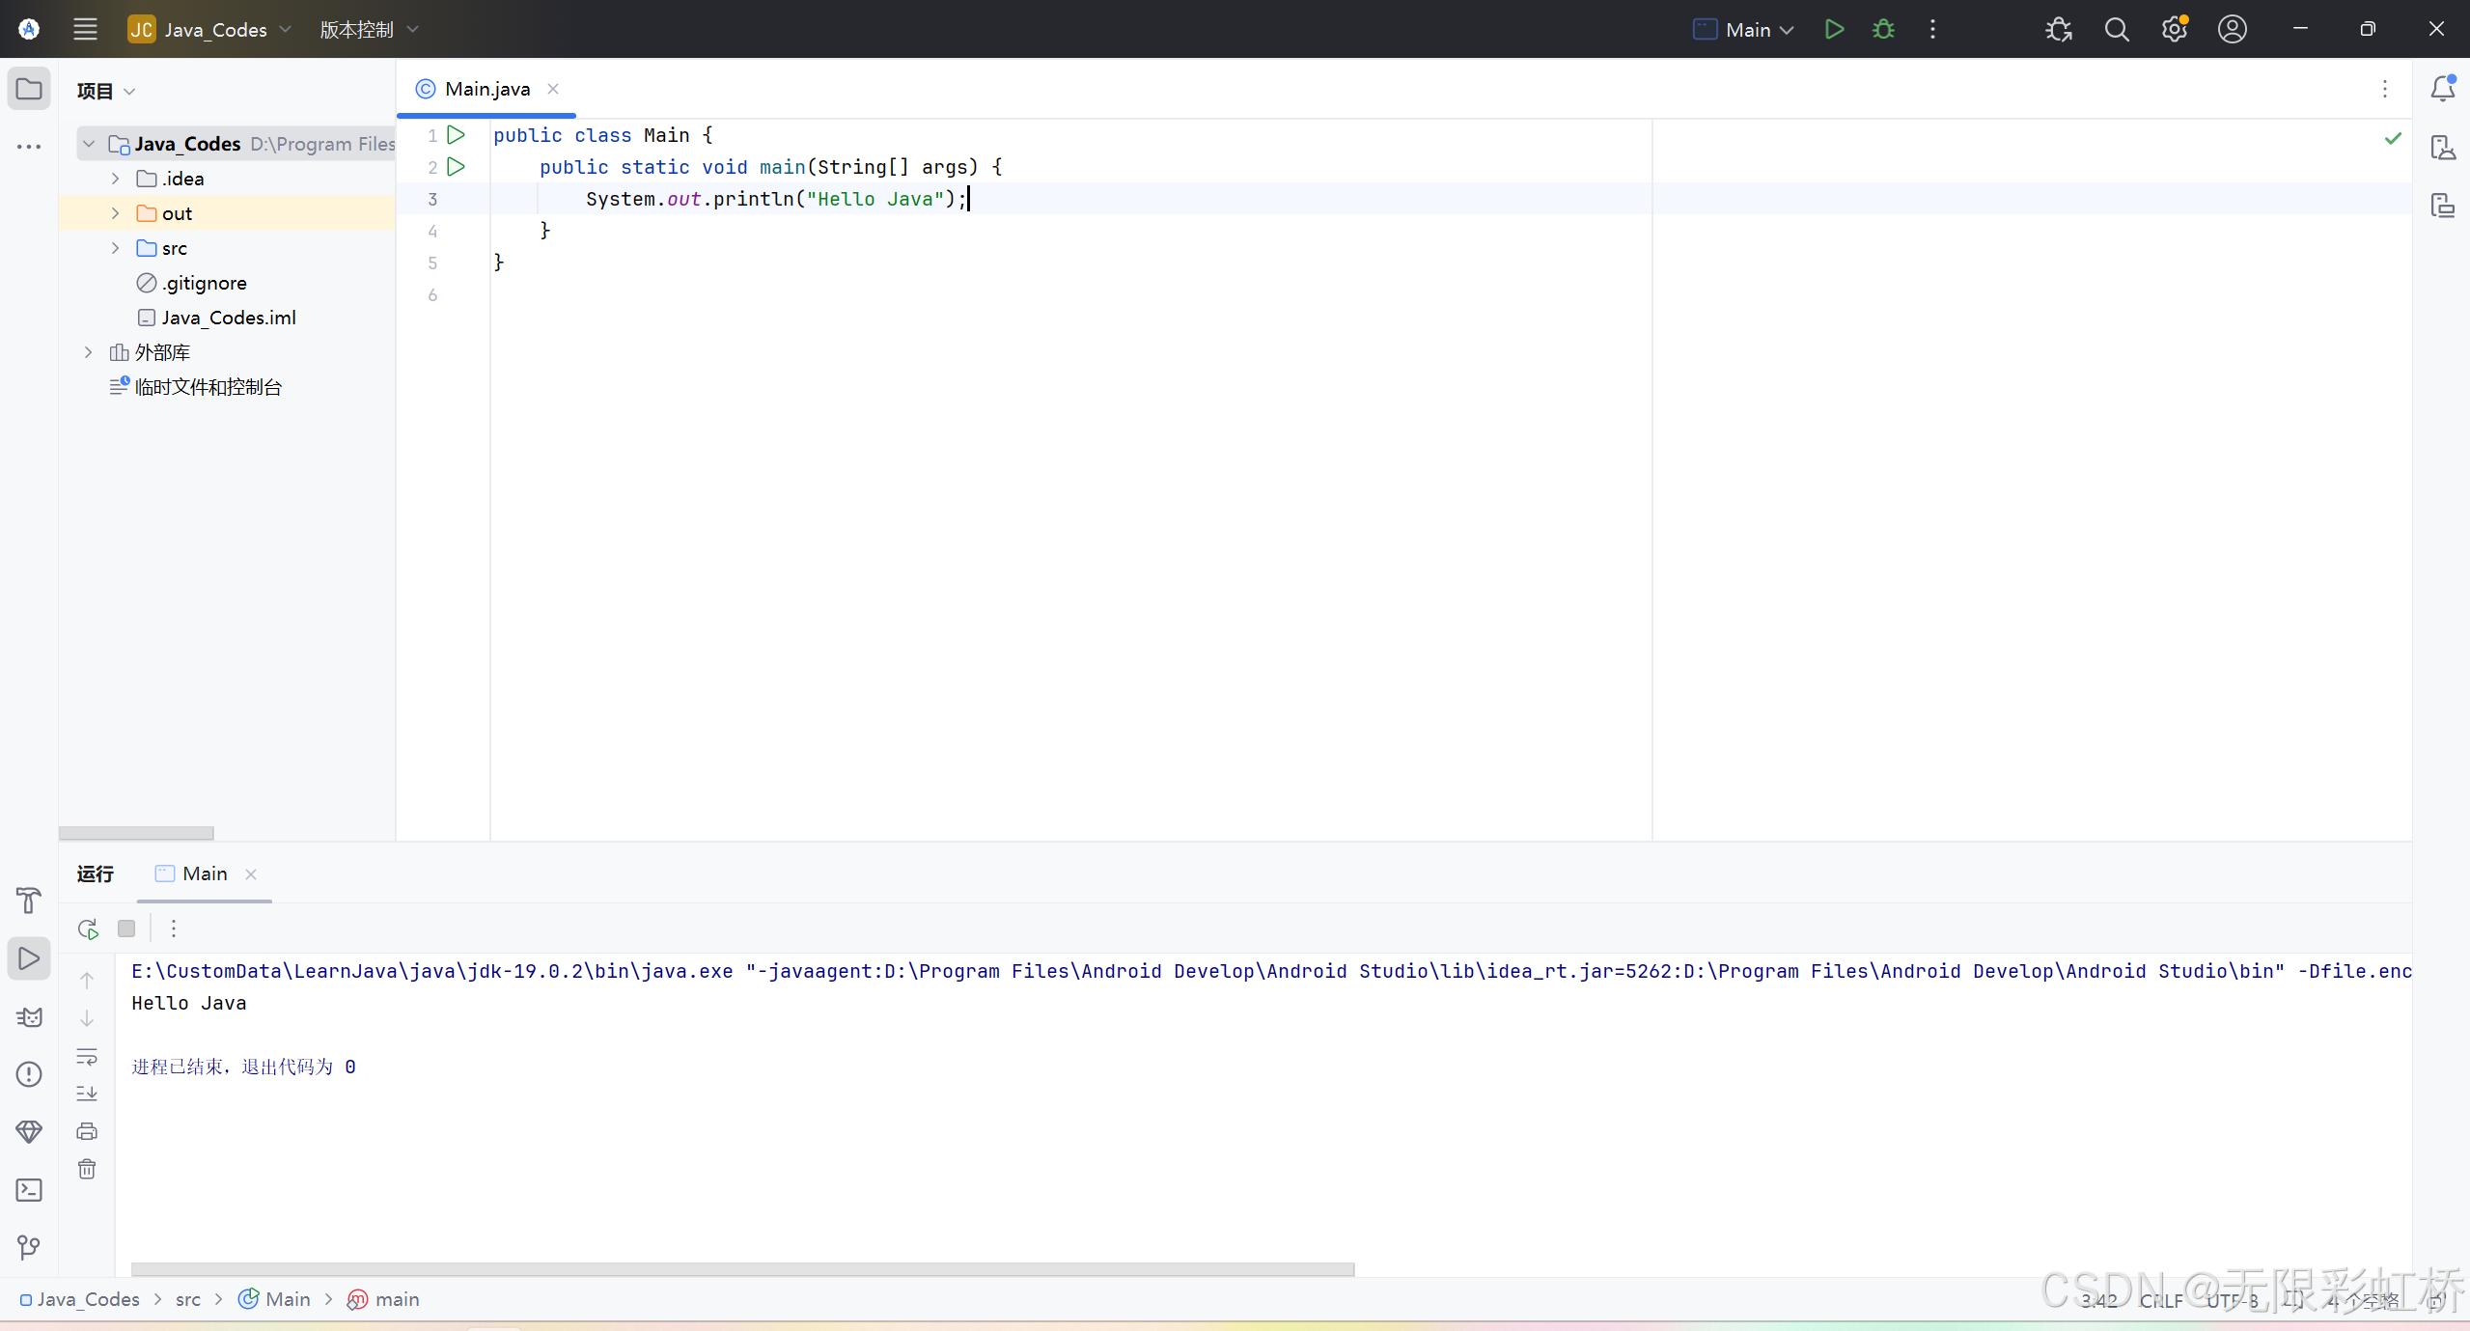2470x1331 pixels.
Task: Clear the run console with the trash icon
Action: 87,1169
